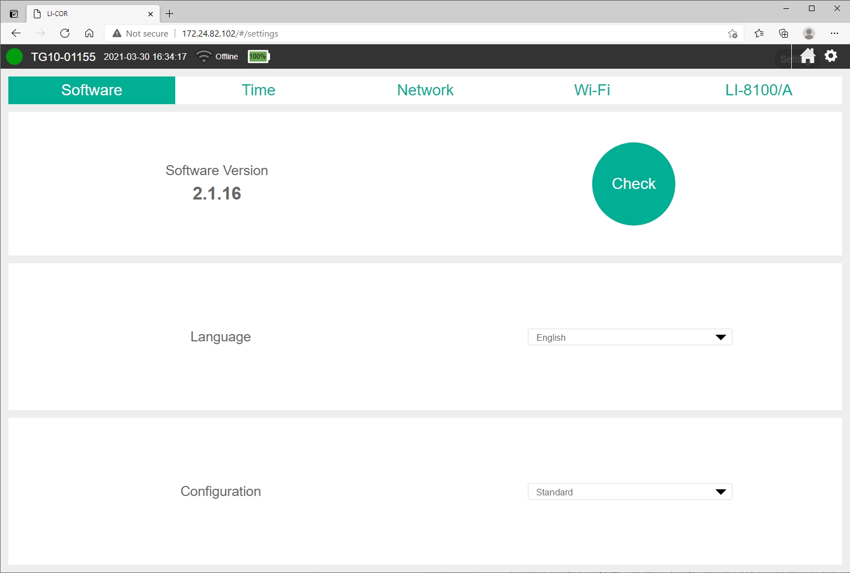
Task: Add this page to favorites star icon
Action: (732, 33)
